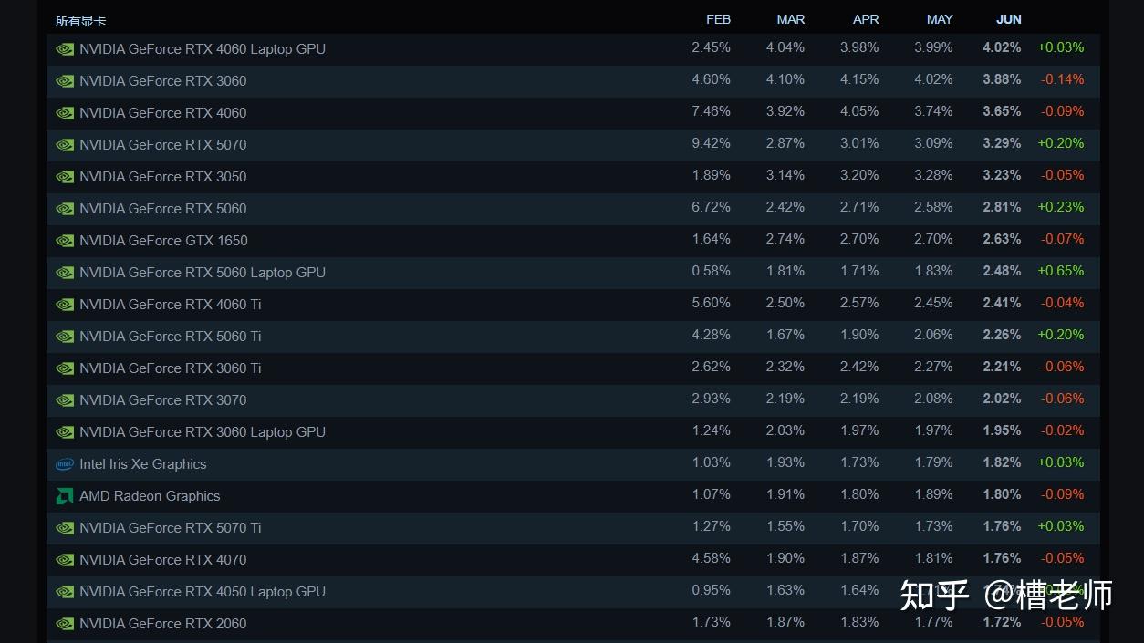The height and width of the screenshot is (643, 1144).
Task: Click NVIDIA icon next to RTX 3070
Action: pos(65,400)
